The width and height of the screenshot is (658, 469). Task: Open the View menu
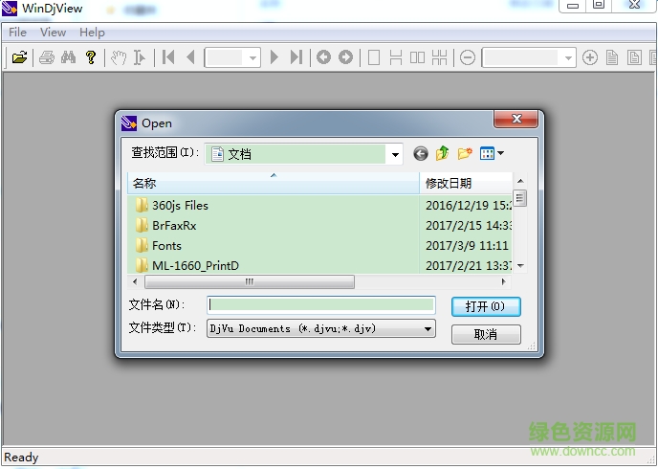click(x=53, y=33)
